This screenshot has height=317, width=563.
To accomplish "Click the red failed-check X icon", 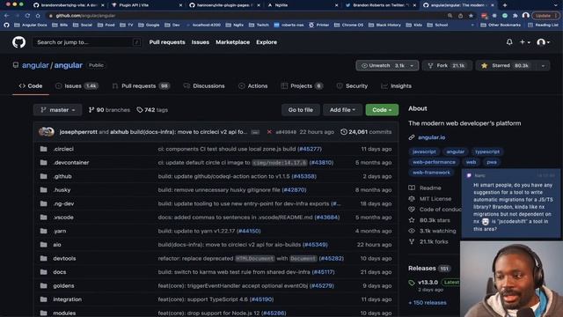I will 269,132.
